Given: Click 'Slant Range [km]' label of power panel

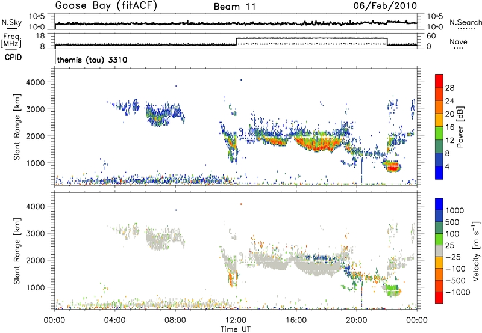Looking at the screenshot, I should click(x=17, y=127).
